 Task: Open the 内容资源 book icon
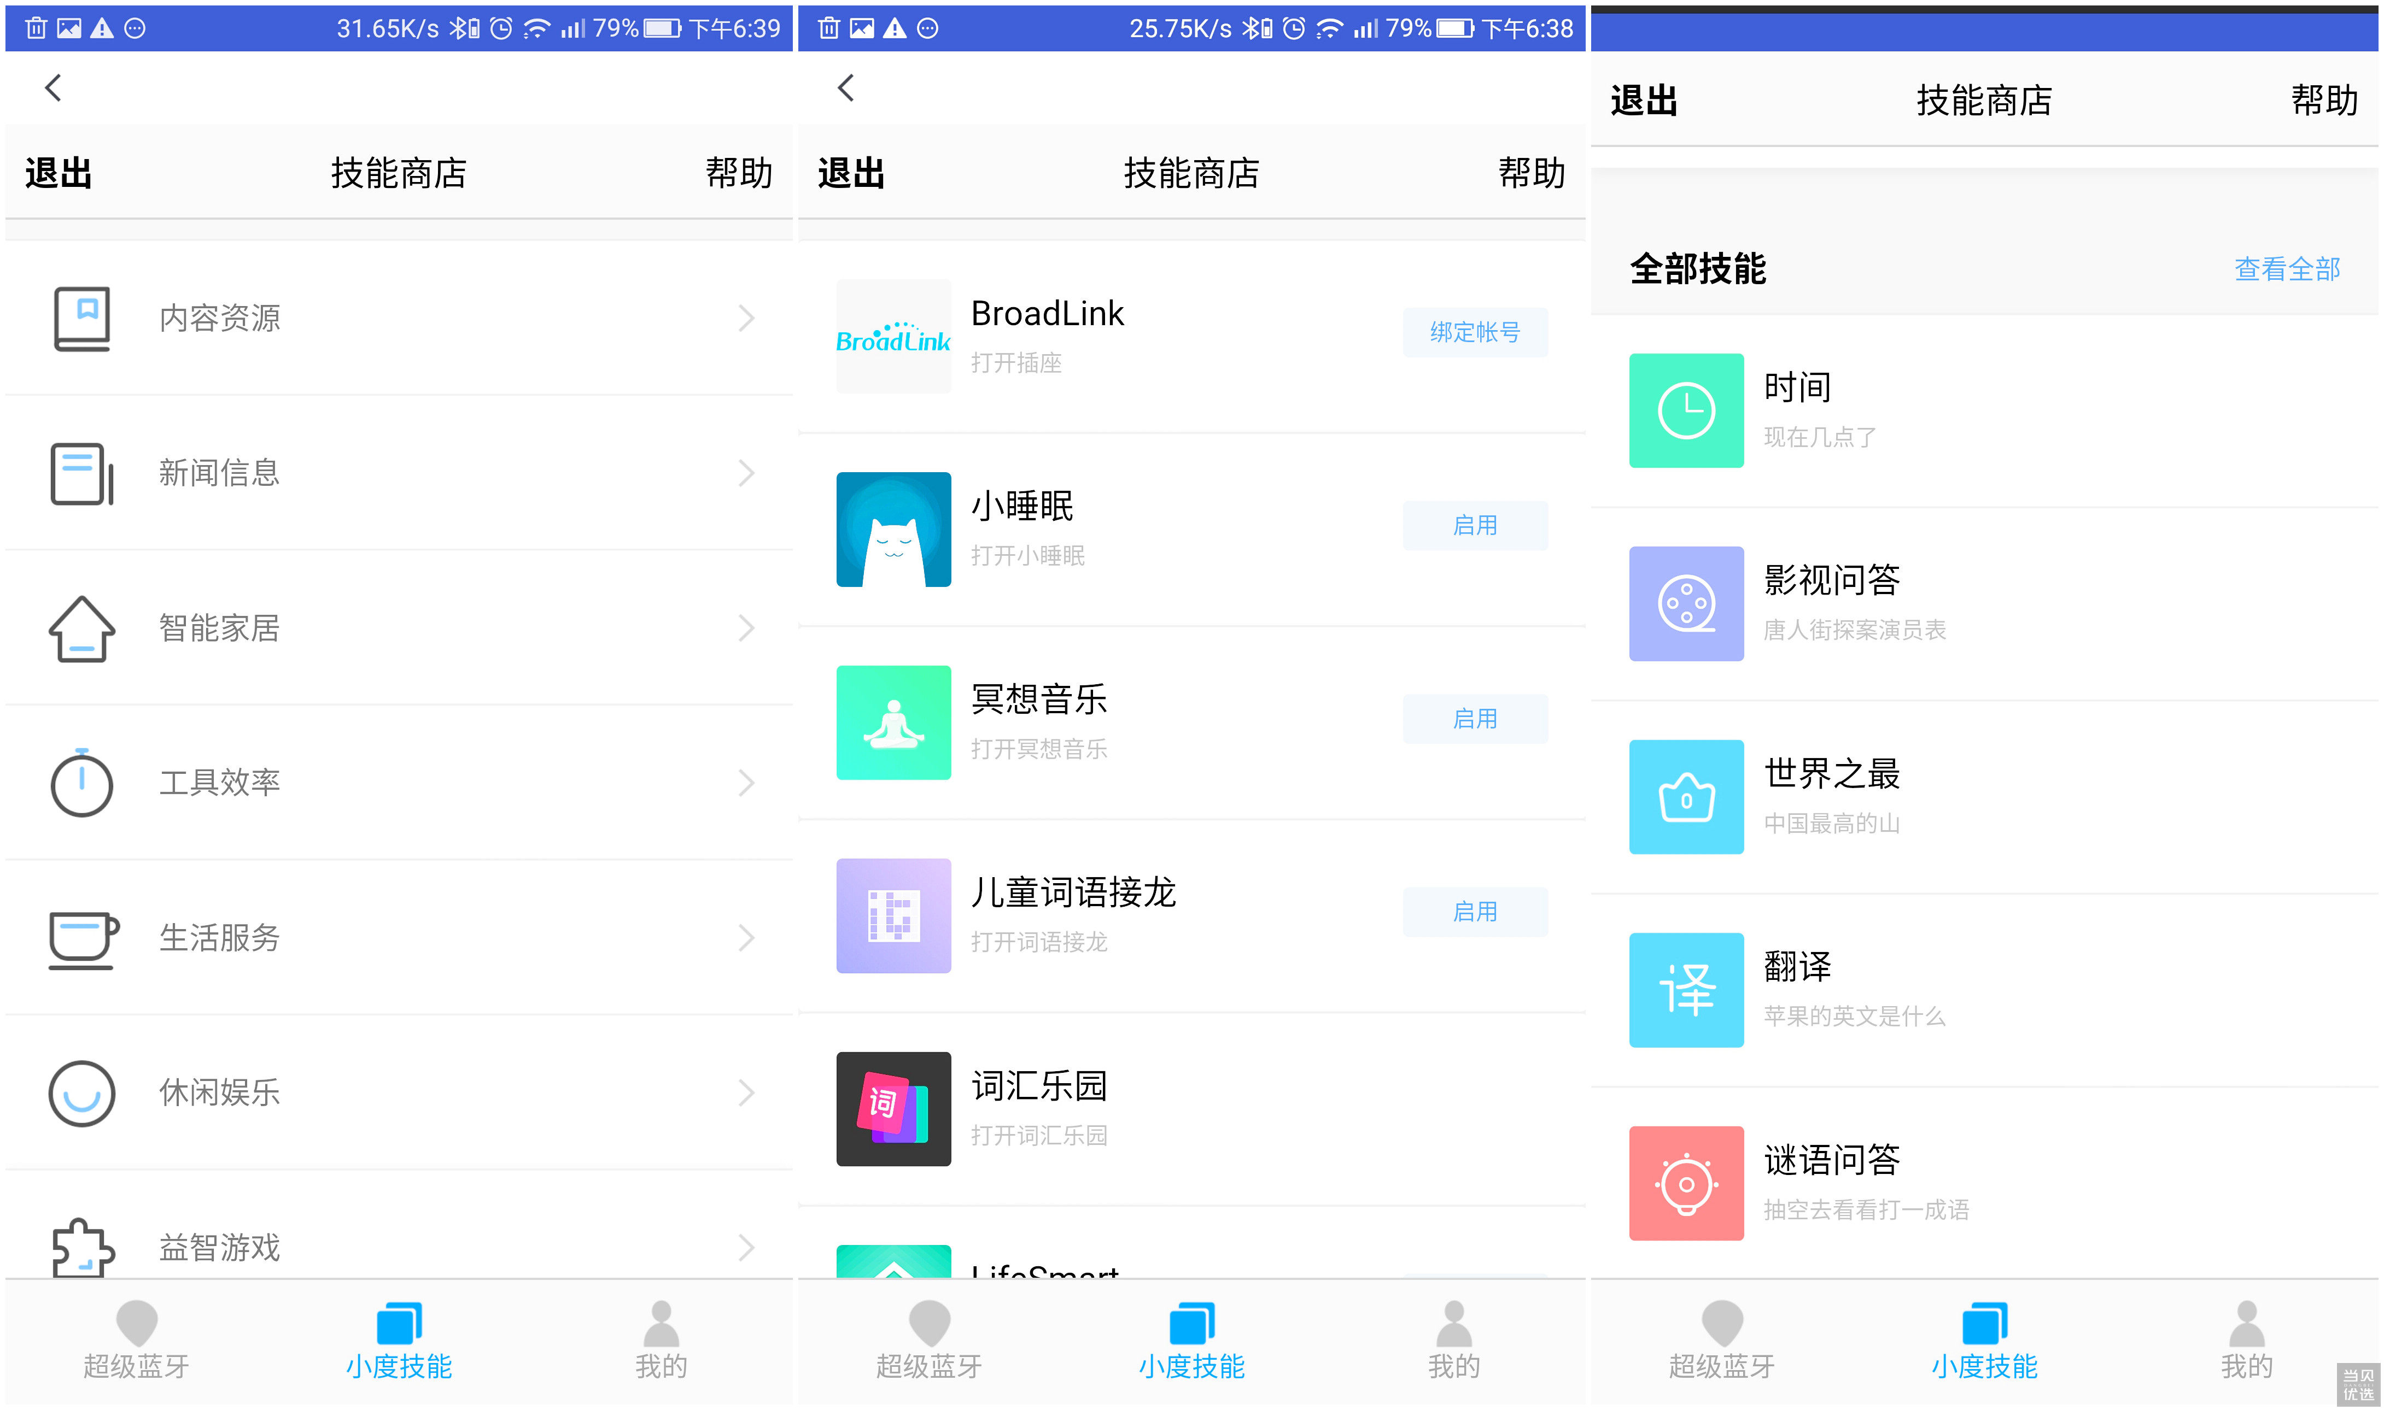[x=82, y=318]
